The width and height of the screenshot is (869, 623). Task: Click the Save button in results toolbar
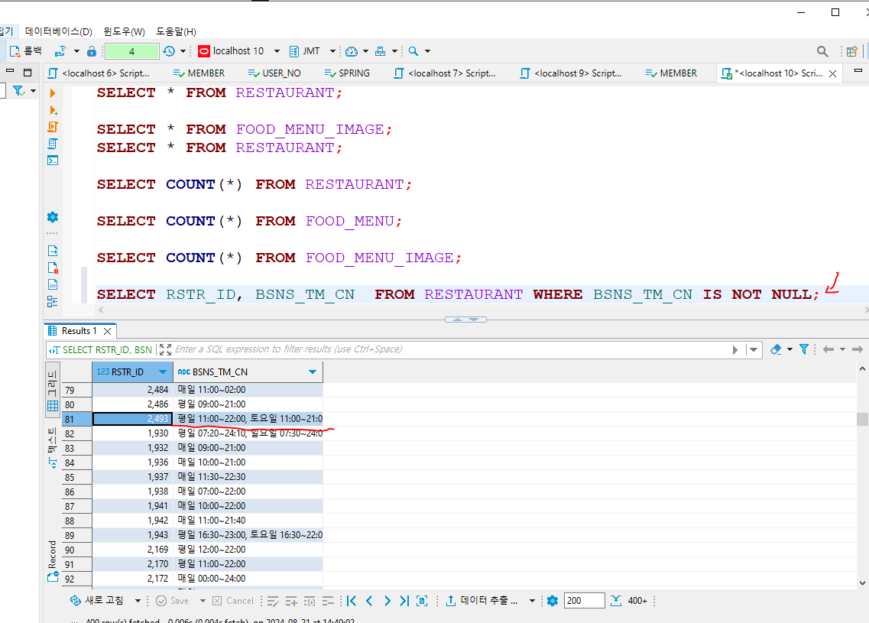[173, 601]
